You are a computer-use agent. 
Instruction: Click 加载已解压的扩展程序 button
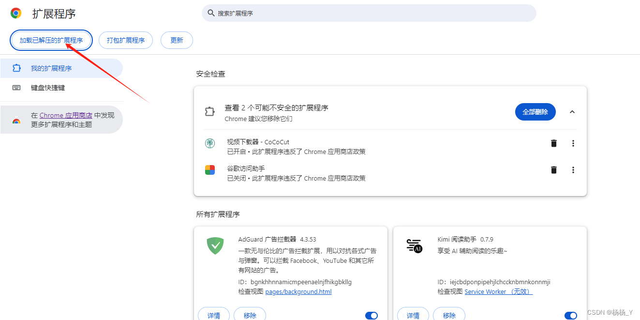pyautogui.click(x=51, y=40)
